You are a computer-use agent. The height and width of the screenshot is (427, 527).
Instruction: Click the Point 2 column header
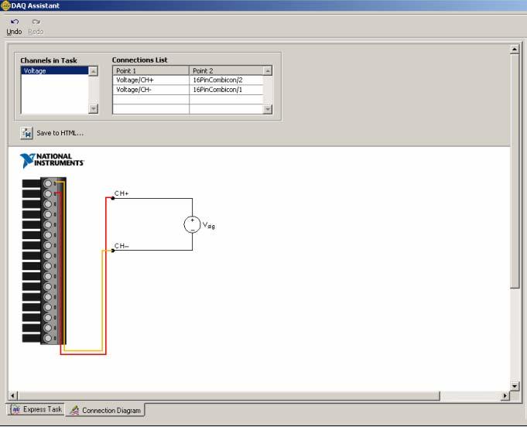226,70
